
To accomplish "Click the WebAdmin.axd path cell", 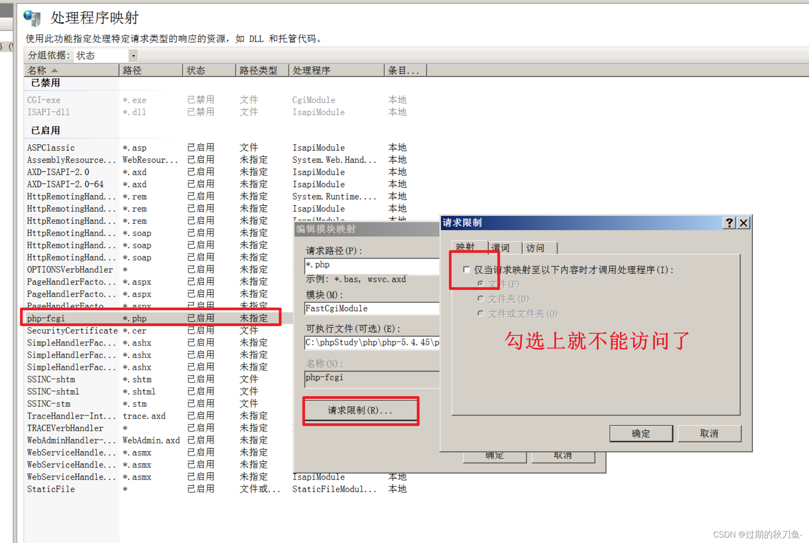I will click(x=151, y=441).
